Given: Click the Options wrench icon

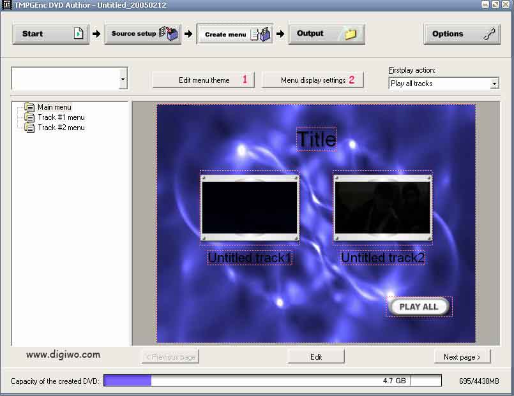Looking at the screenshot, I should point(490,34).
